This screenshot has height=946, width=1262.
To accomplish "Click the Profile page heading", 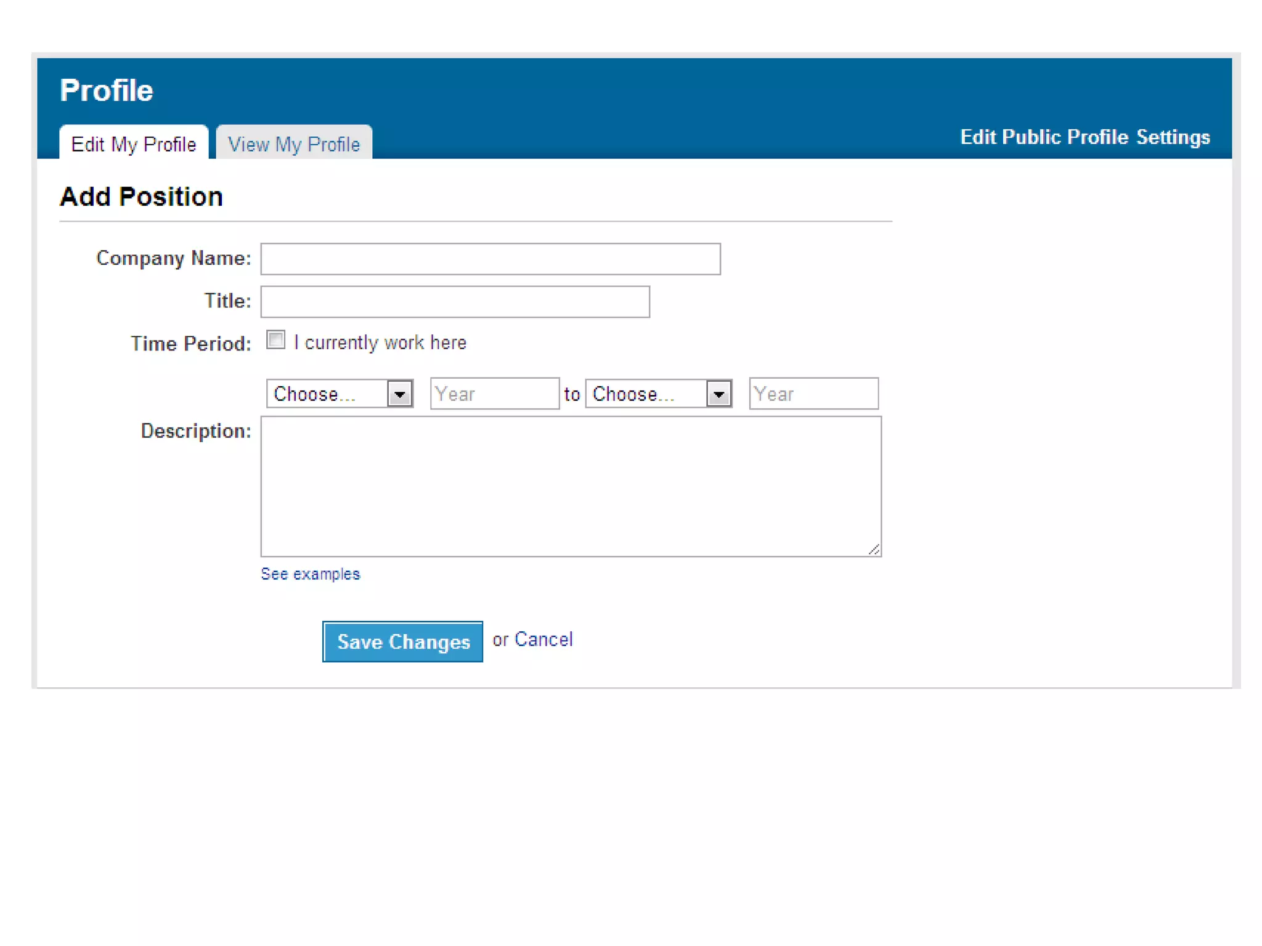I will tap(106, 91).
